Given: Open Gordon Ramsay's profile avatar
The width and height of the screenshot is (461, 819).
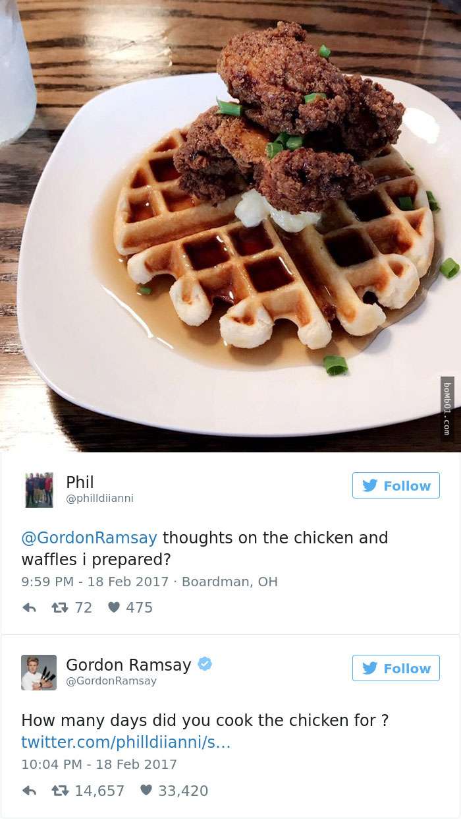Looking at the screenshot, I should (39, 673).
